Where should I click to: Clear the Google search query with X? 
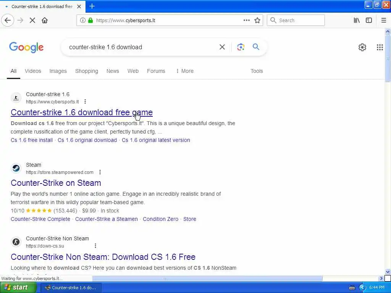tap(222, 47)
